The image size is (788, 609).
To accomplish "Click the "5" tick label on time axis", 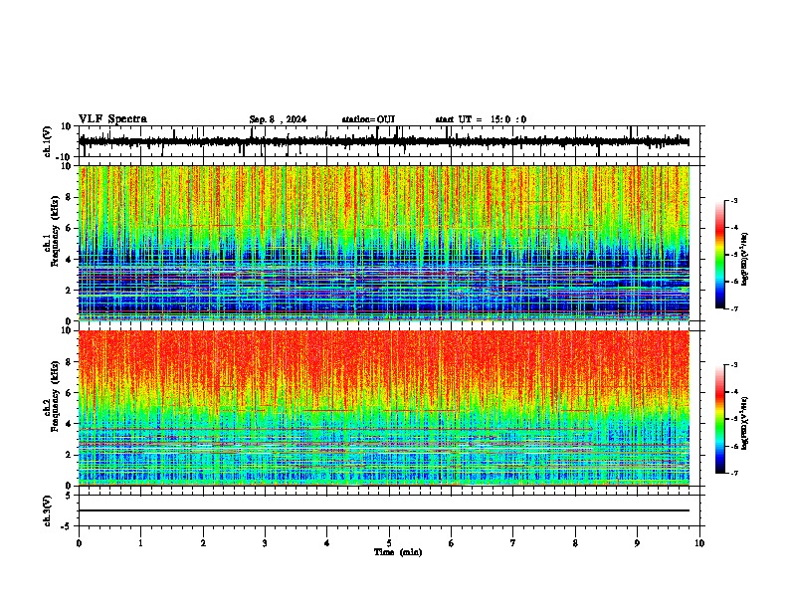I will point(389,543).
